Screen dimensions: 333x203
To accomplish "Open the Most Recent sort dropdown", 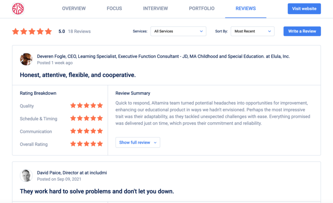I will tap(252, 31).
